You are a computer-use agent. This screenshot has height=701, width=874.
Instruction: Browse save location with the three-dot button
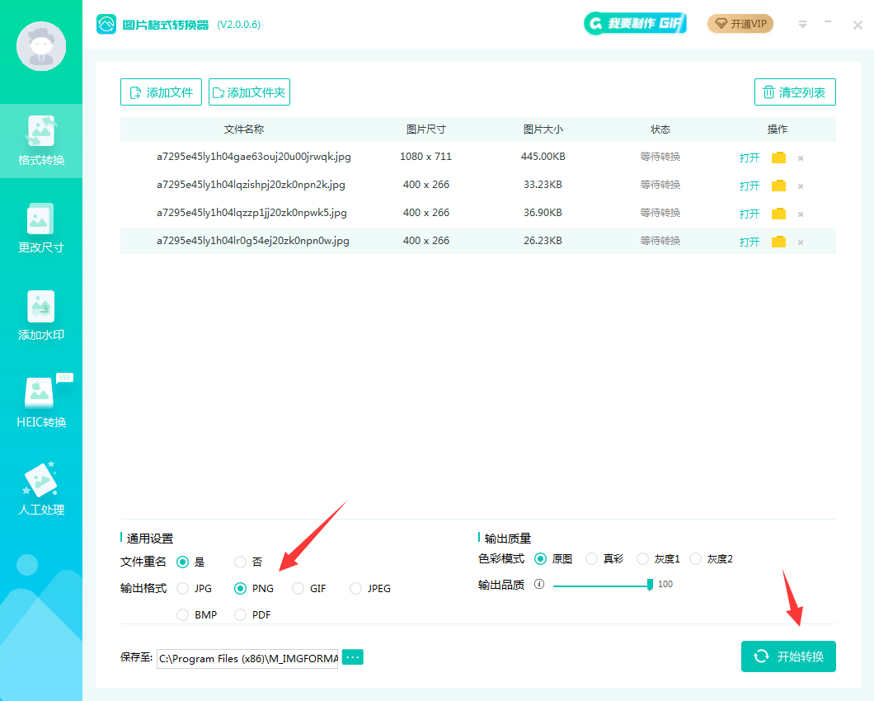click(352, 657)
